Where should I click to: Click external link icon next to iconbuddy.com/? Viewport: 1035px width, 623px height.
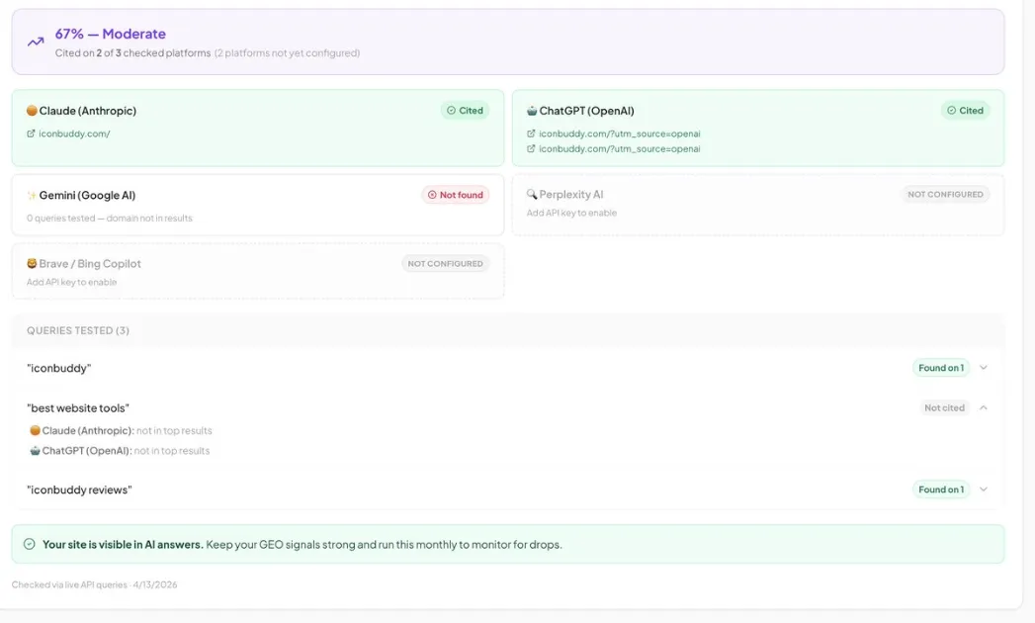tap(31, 133)
